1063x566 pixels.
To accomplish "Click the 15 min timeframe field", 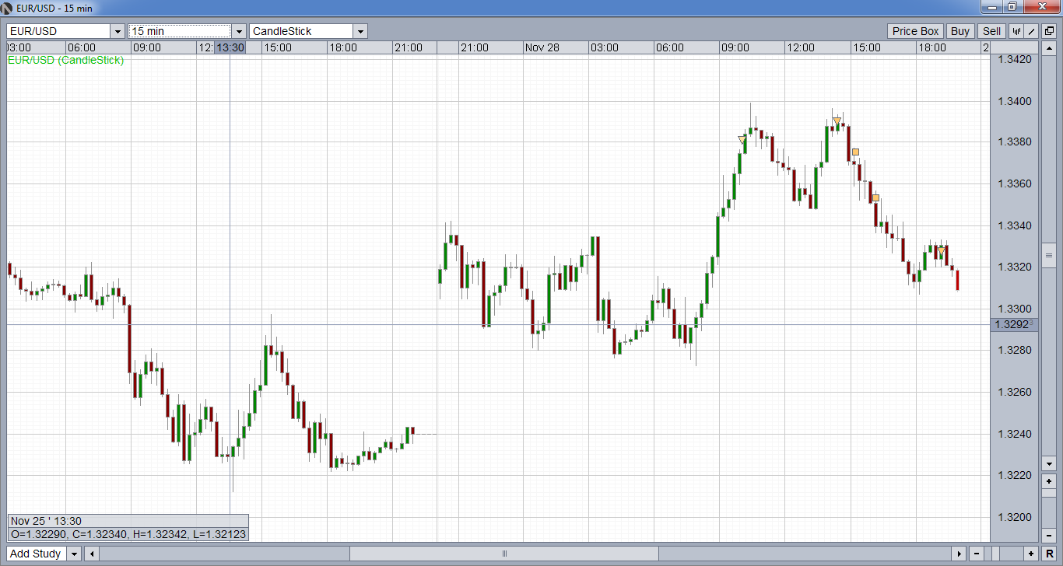I will [181, 31].
